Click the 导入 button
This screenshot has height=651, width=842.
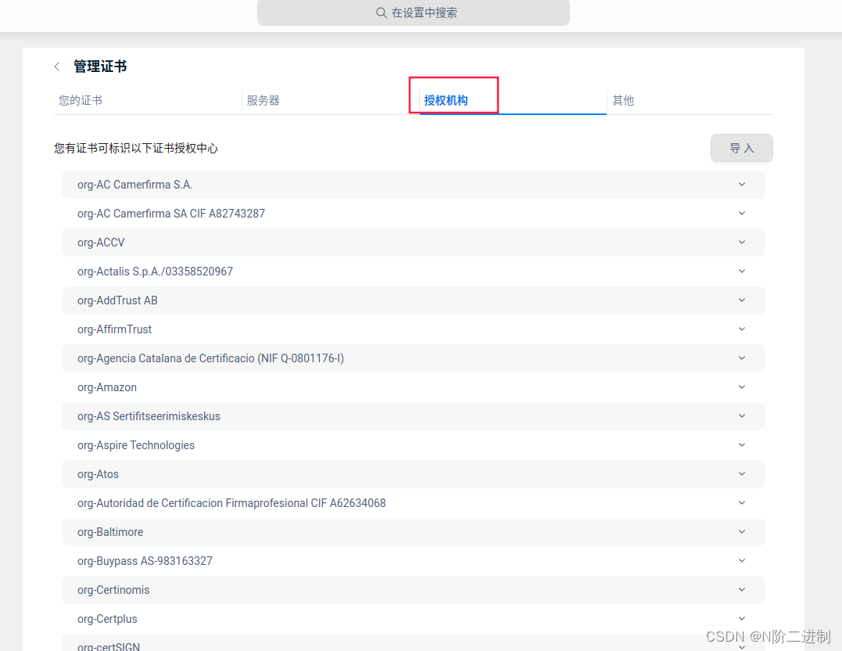tap(742, 148)
